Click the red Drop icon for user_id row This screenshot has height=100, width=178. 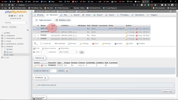pos(137,29)
